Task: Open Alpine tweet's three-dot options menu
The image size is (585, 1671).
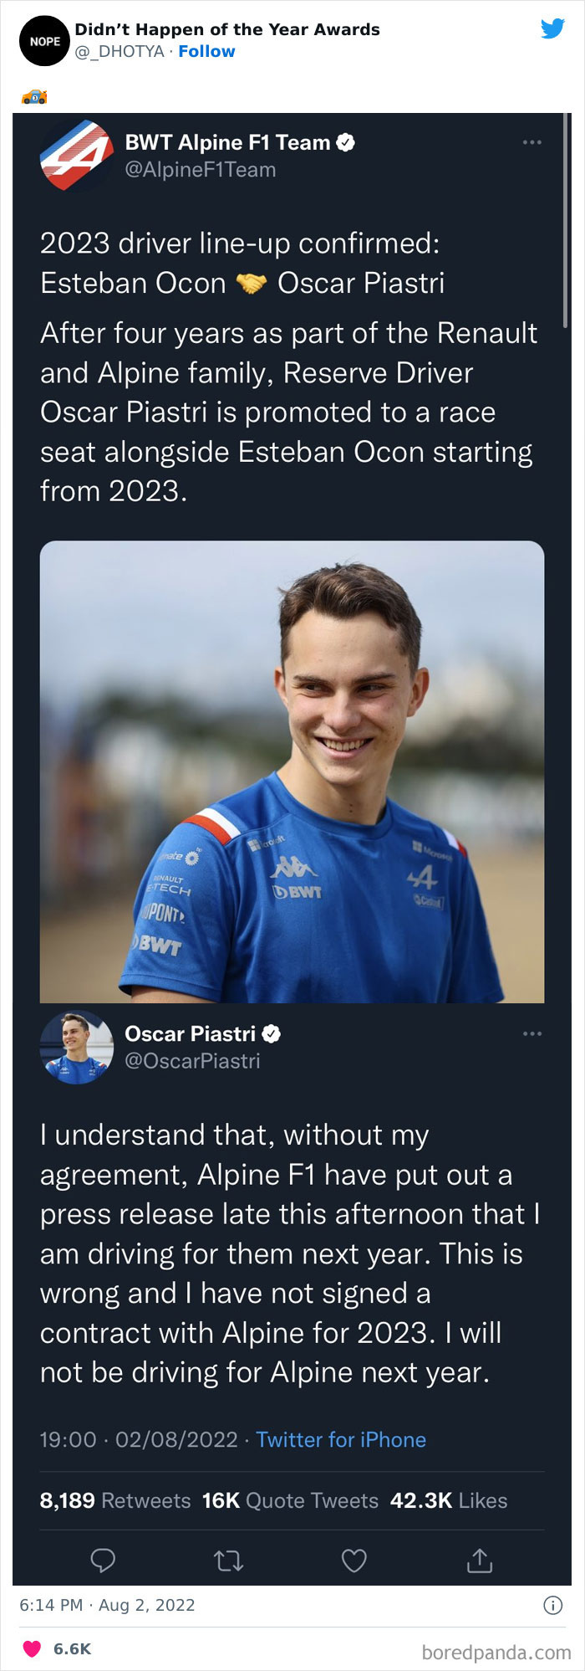Action: pyautogui.click(x=532, y=143)
